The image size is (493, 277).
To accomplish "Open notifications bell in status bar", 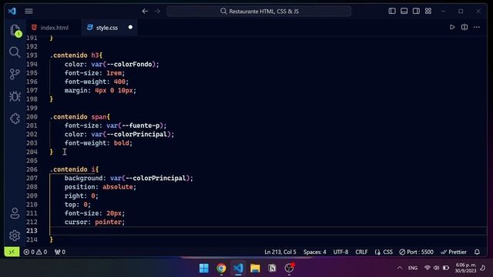I will click(x=477, y=252).
